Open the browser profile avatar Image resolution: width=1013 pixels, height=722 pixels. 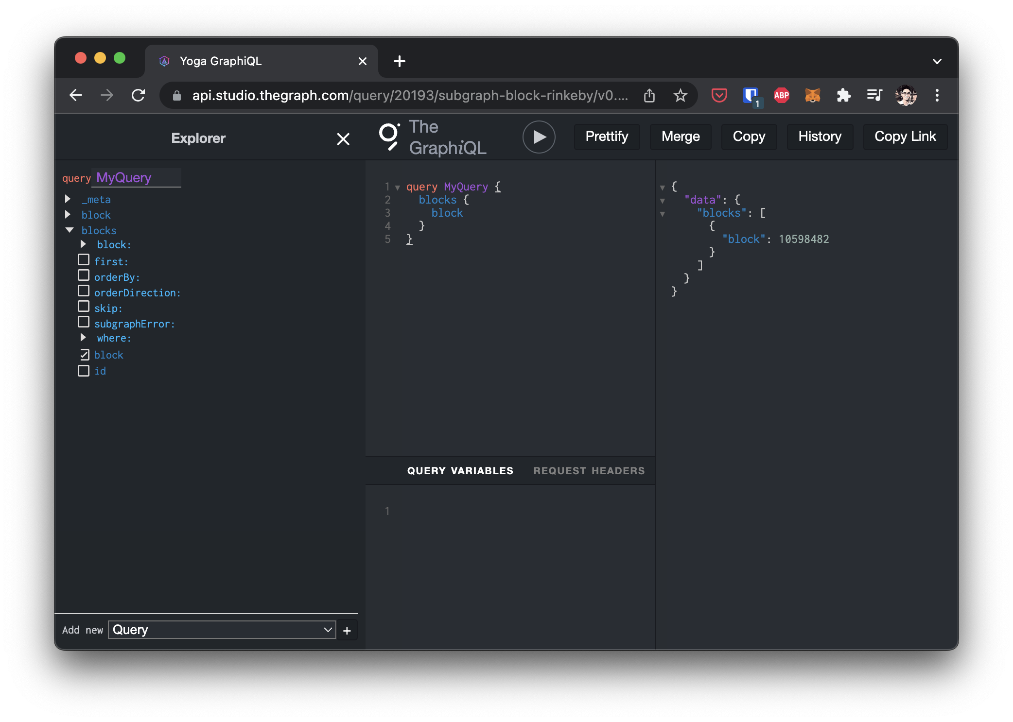click(906, 95)
